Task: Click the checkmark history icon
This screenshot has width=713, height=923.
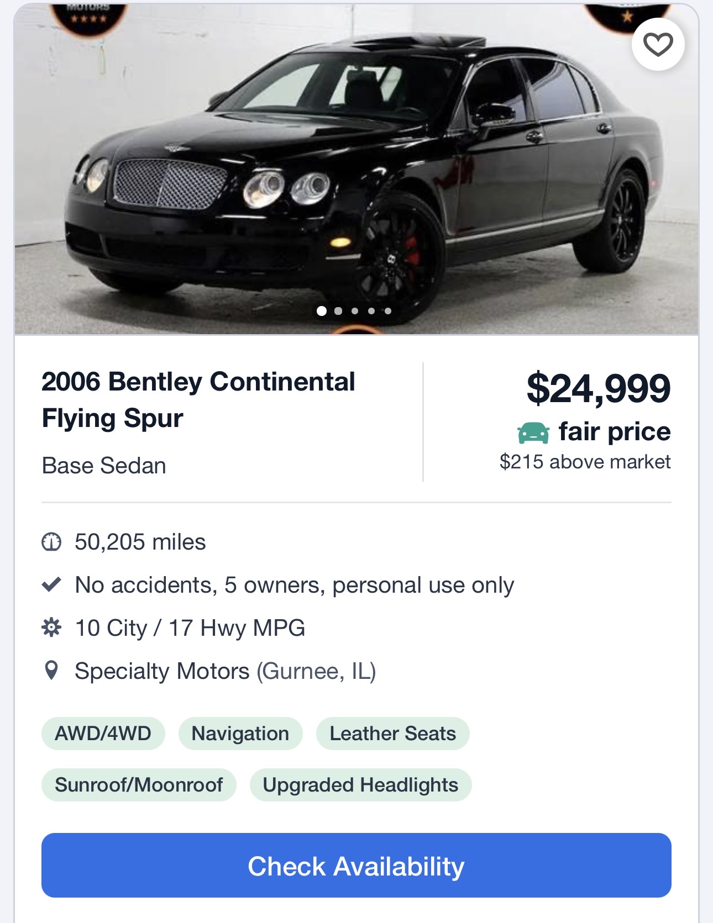Action: point(51,584)
